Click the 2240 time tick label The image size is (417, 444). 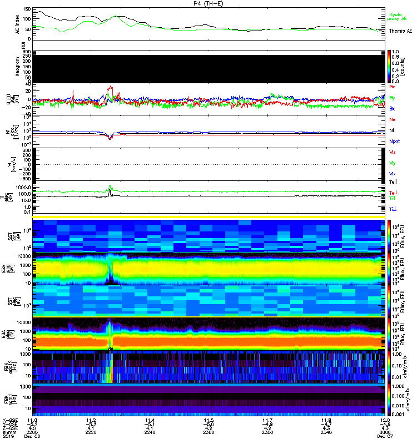point(150,432)
